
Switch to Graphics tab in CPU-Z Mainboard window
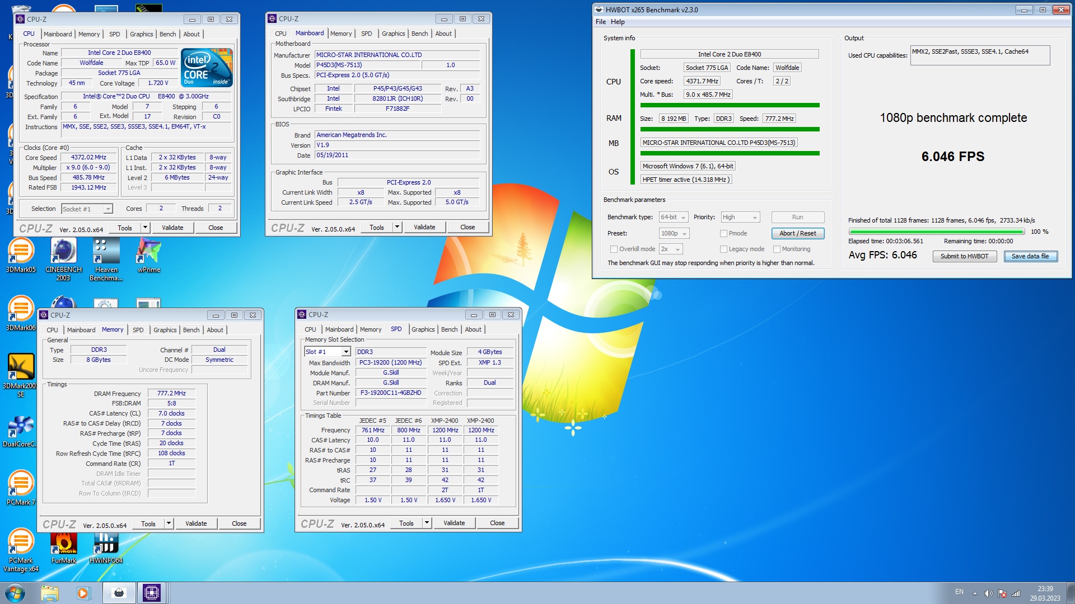(x=393, y=34)
